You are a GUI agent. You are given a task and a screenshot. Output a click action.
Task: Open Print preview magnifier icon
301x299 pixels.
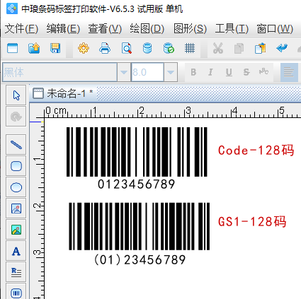coord(127,48)
